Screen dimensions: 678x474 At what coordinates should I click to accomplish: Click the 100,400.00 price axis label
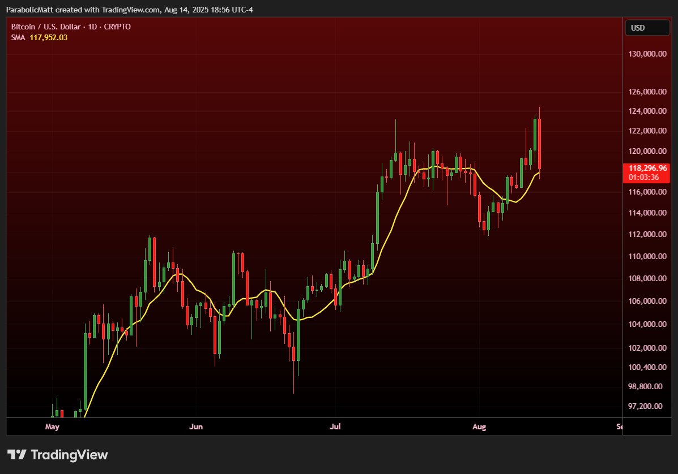coord(647,367)
